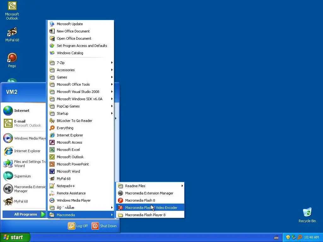Click the 10:48 AM system clock
Image resolution: width=323 pixels, height=242 pixels.
coord(311,237)
